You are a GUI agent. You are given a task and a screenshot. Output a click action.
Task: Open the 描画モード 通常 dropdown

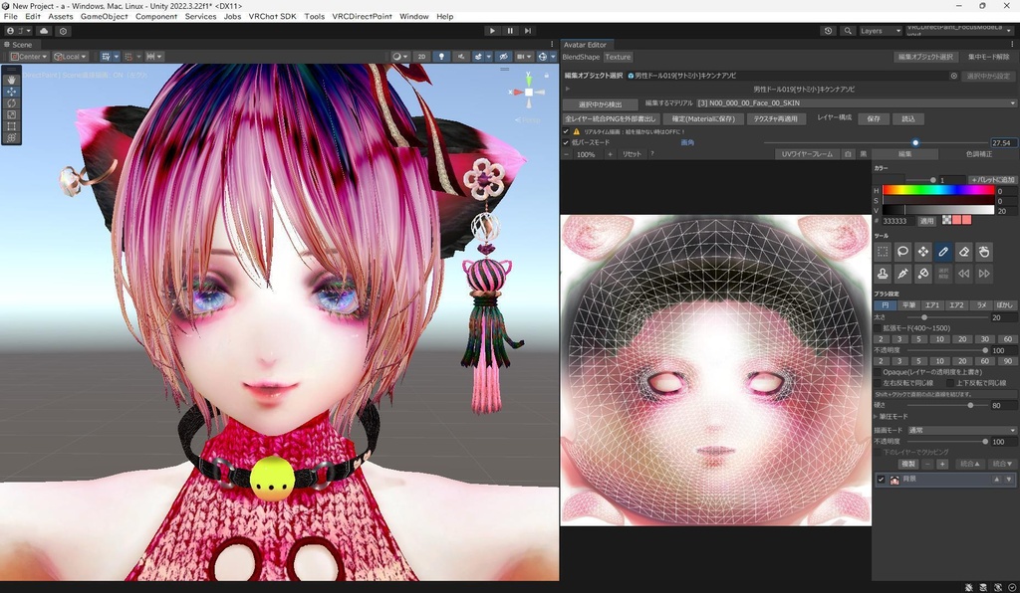pos(961,430)
